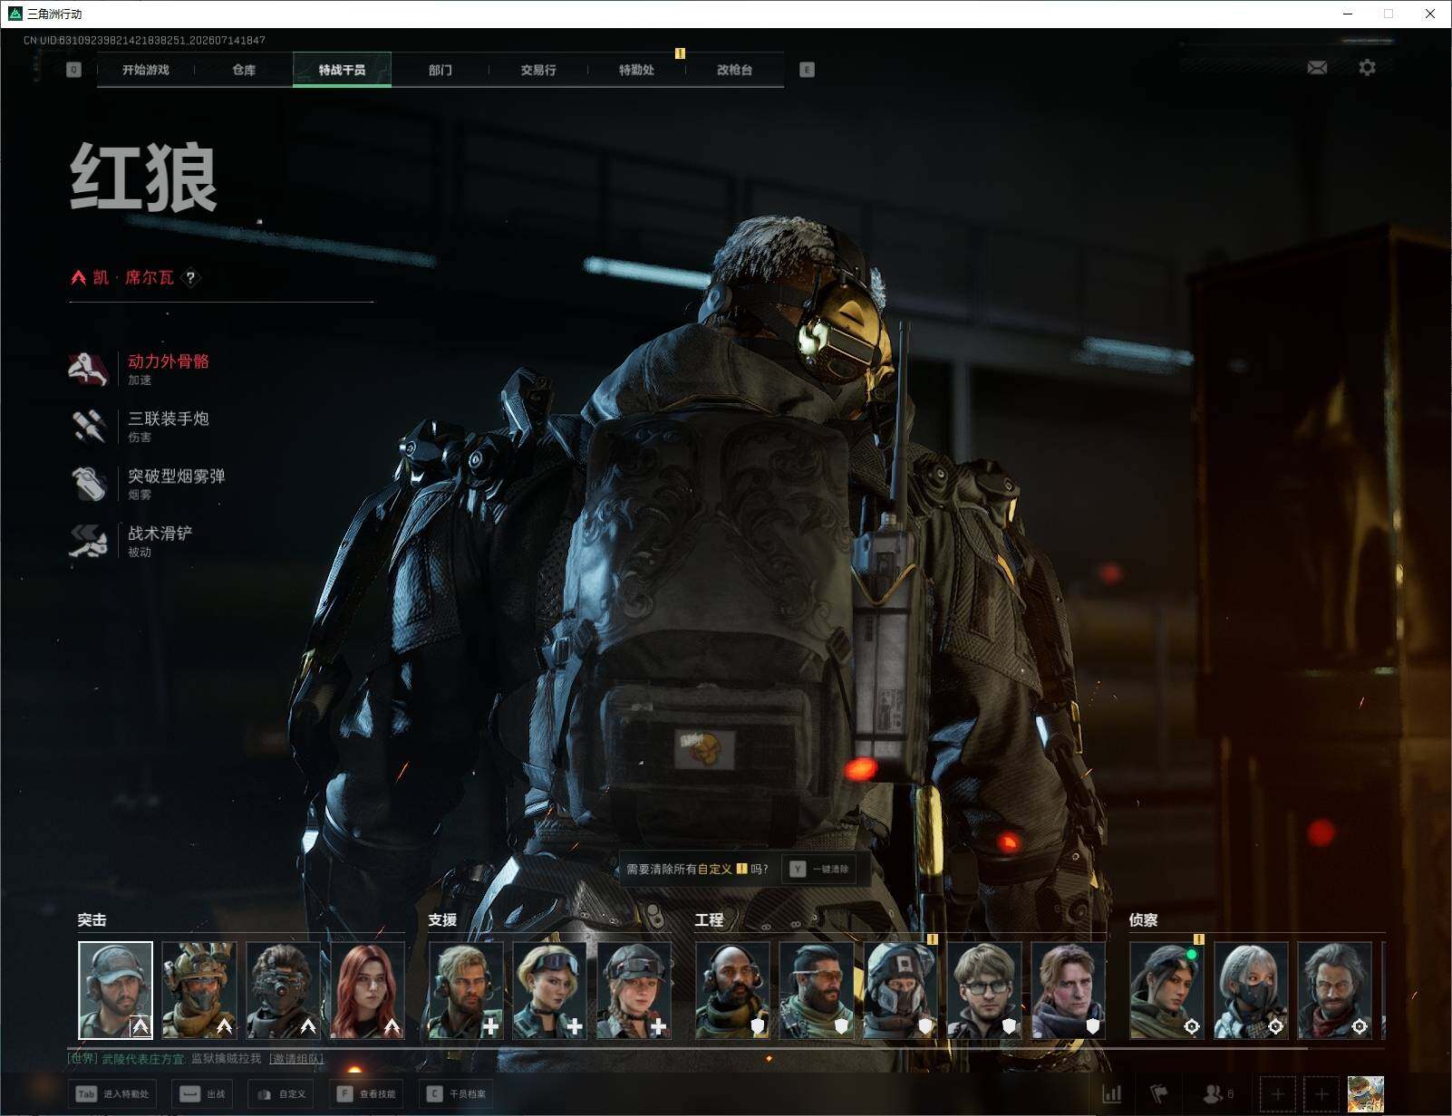
Task: Click the 工程 class heading
Action: click(709, 919)
